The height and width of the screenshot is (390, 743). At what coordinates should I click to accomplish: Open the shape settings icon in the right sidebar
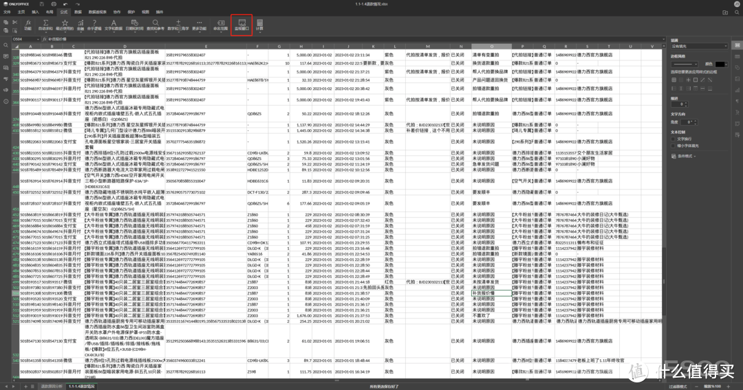pos(737,67)
